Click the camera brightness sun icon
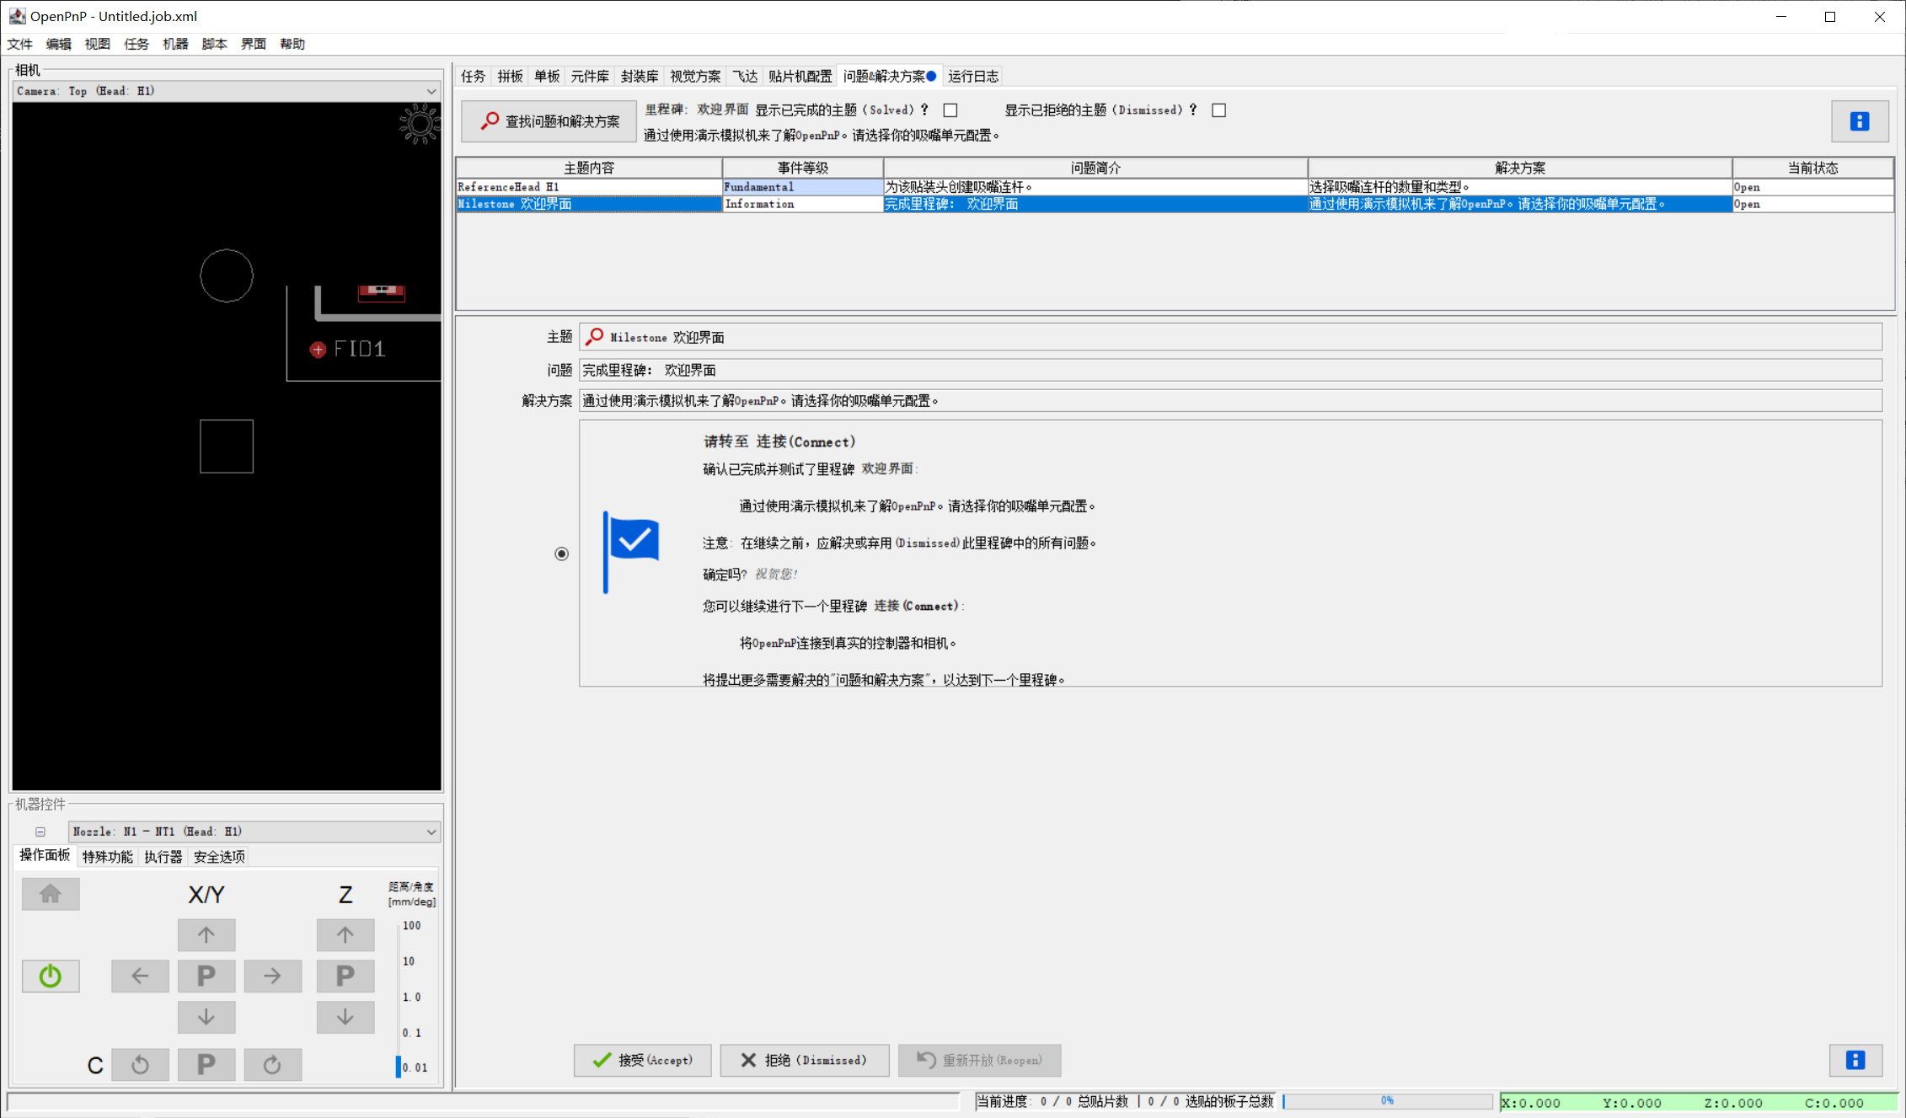The image size is (1906, 1118). click(419, 125)
